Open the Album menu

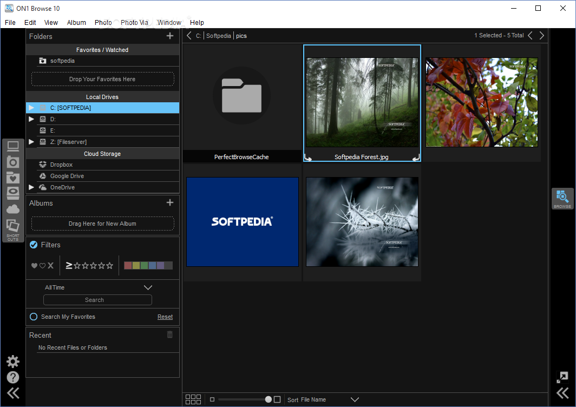coord(76,22)
